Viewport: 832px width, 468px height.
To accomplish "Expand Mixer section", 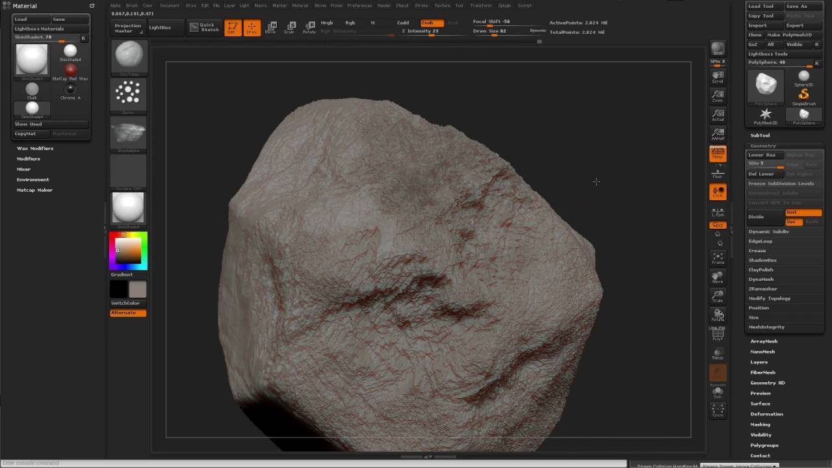I will (x=24, y=169).
